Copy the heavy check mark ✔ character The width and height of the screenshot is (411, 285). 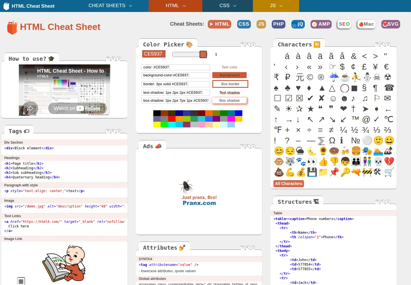pyautogui.click(x=310, y=98)
